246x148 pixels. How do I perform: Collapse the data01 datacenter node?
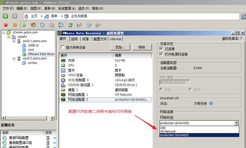point(9,37)
